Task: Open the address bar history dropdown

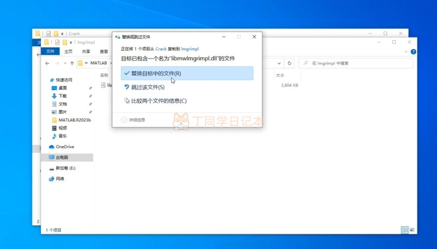Action: click(x=279, y=64)
